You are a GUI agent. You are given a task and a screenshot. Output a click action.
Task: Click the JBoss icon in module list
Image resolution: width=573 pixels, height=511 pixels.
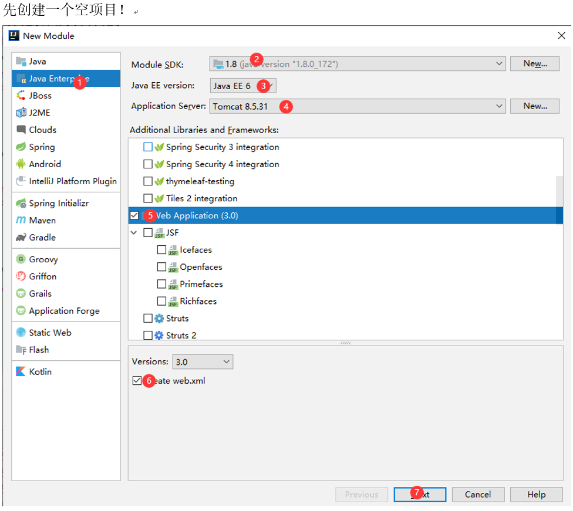pyautogui.click(x=21, y=95)
